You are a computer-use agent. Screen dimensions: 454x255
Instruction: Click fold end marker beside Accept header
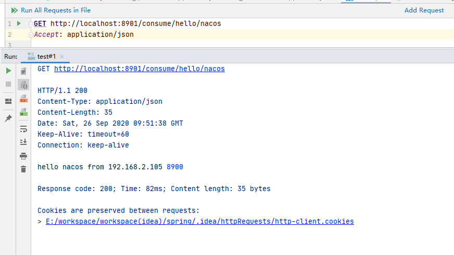(31, 35)
